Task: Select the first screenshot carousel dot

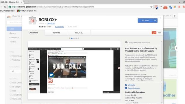Action: (70, 38)
